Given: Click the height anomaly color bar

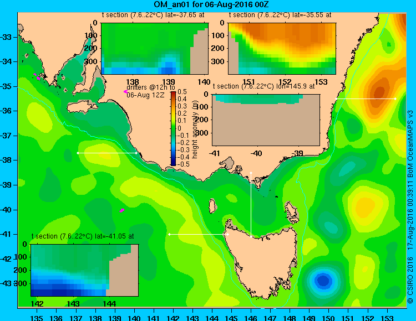Looking at the screenshot, I should pyautogui.click(x=173, y=128).
